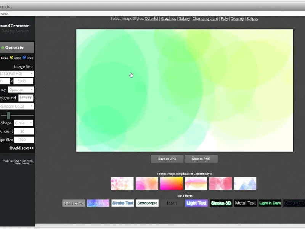Select the Metal Text effect
305x229 pixels.
(x=245, y=203)
